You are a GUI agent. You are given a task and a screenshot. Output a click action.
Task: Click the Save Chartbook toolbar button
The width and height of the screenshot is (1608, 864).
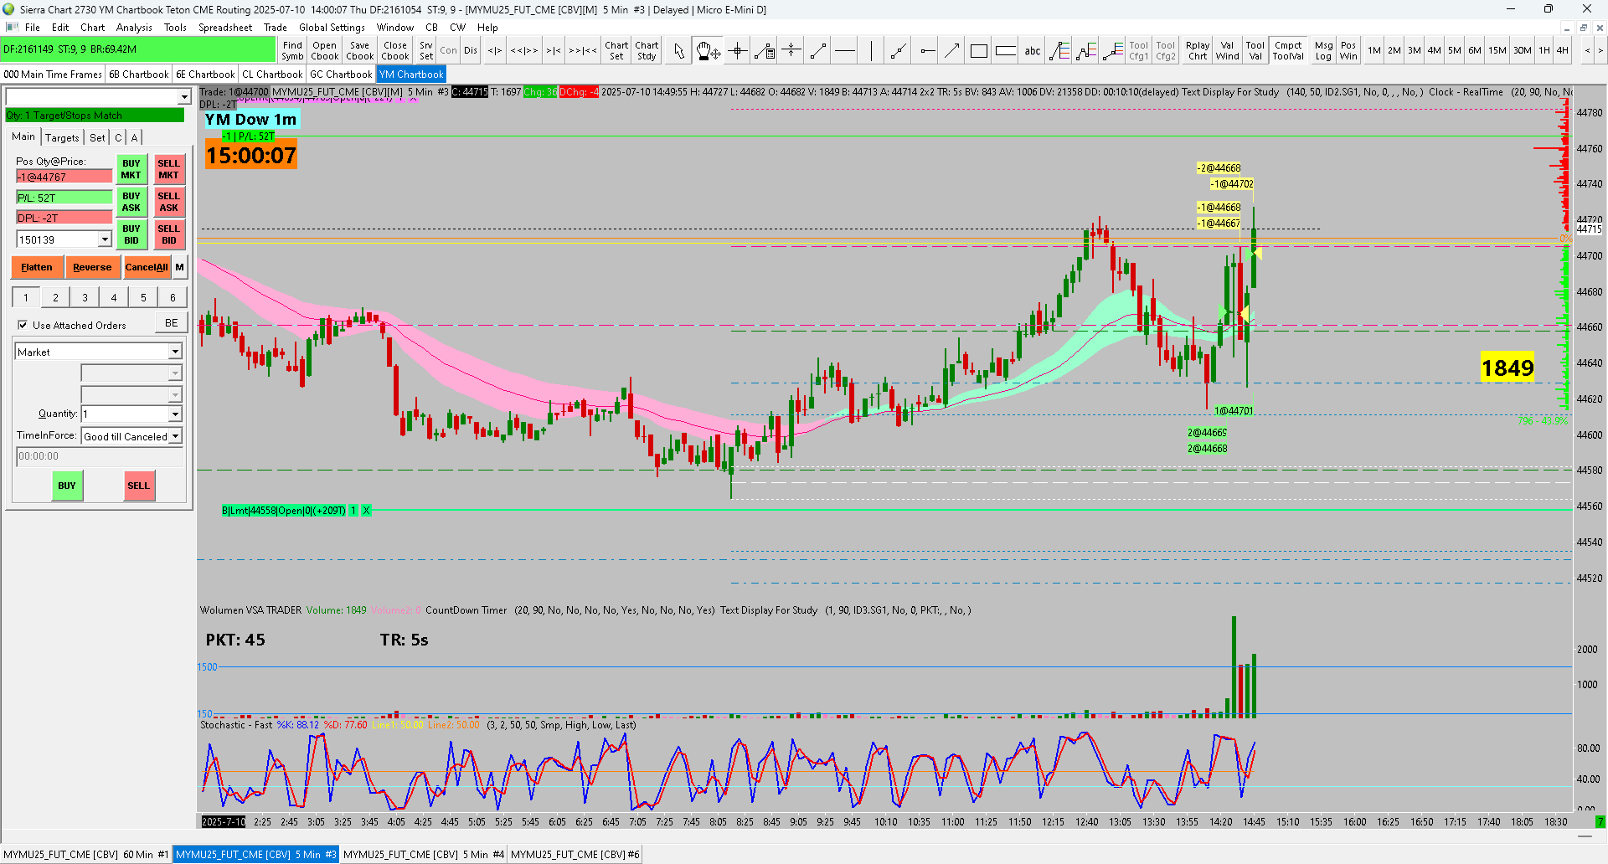coord(360,51)
